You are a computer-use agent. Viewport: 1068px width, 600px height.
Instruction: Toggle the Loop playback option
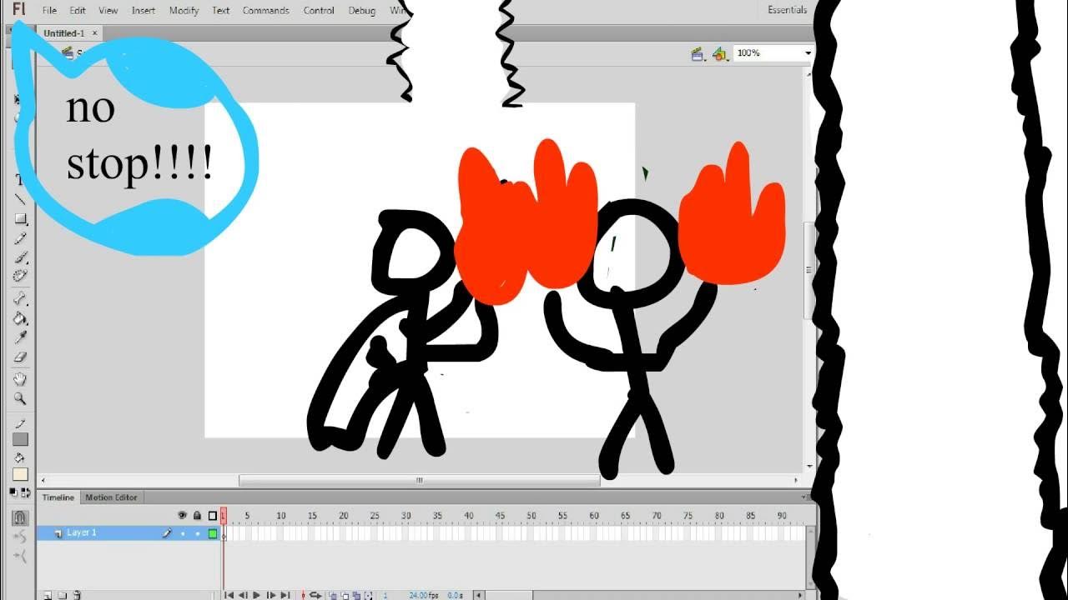click(x=315, y=595)
